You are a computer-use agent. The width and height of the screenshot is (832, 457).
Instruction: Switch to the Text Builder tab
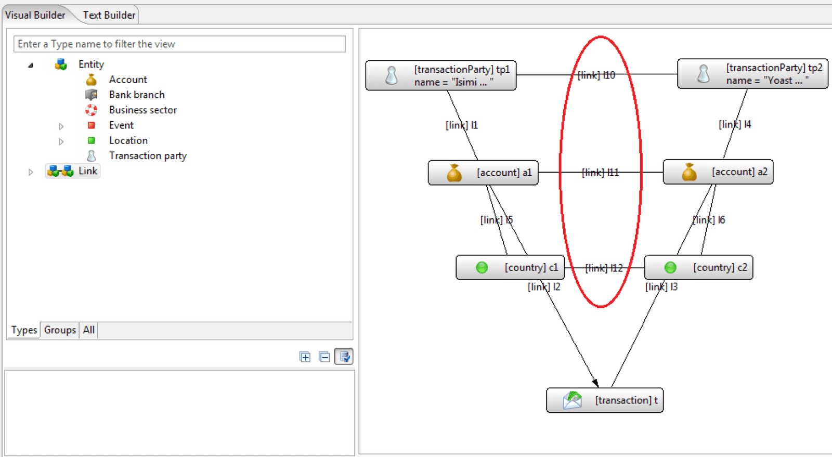pos(109,15)
